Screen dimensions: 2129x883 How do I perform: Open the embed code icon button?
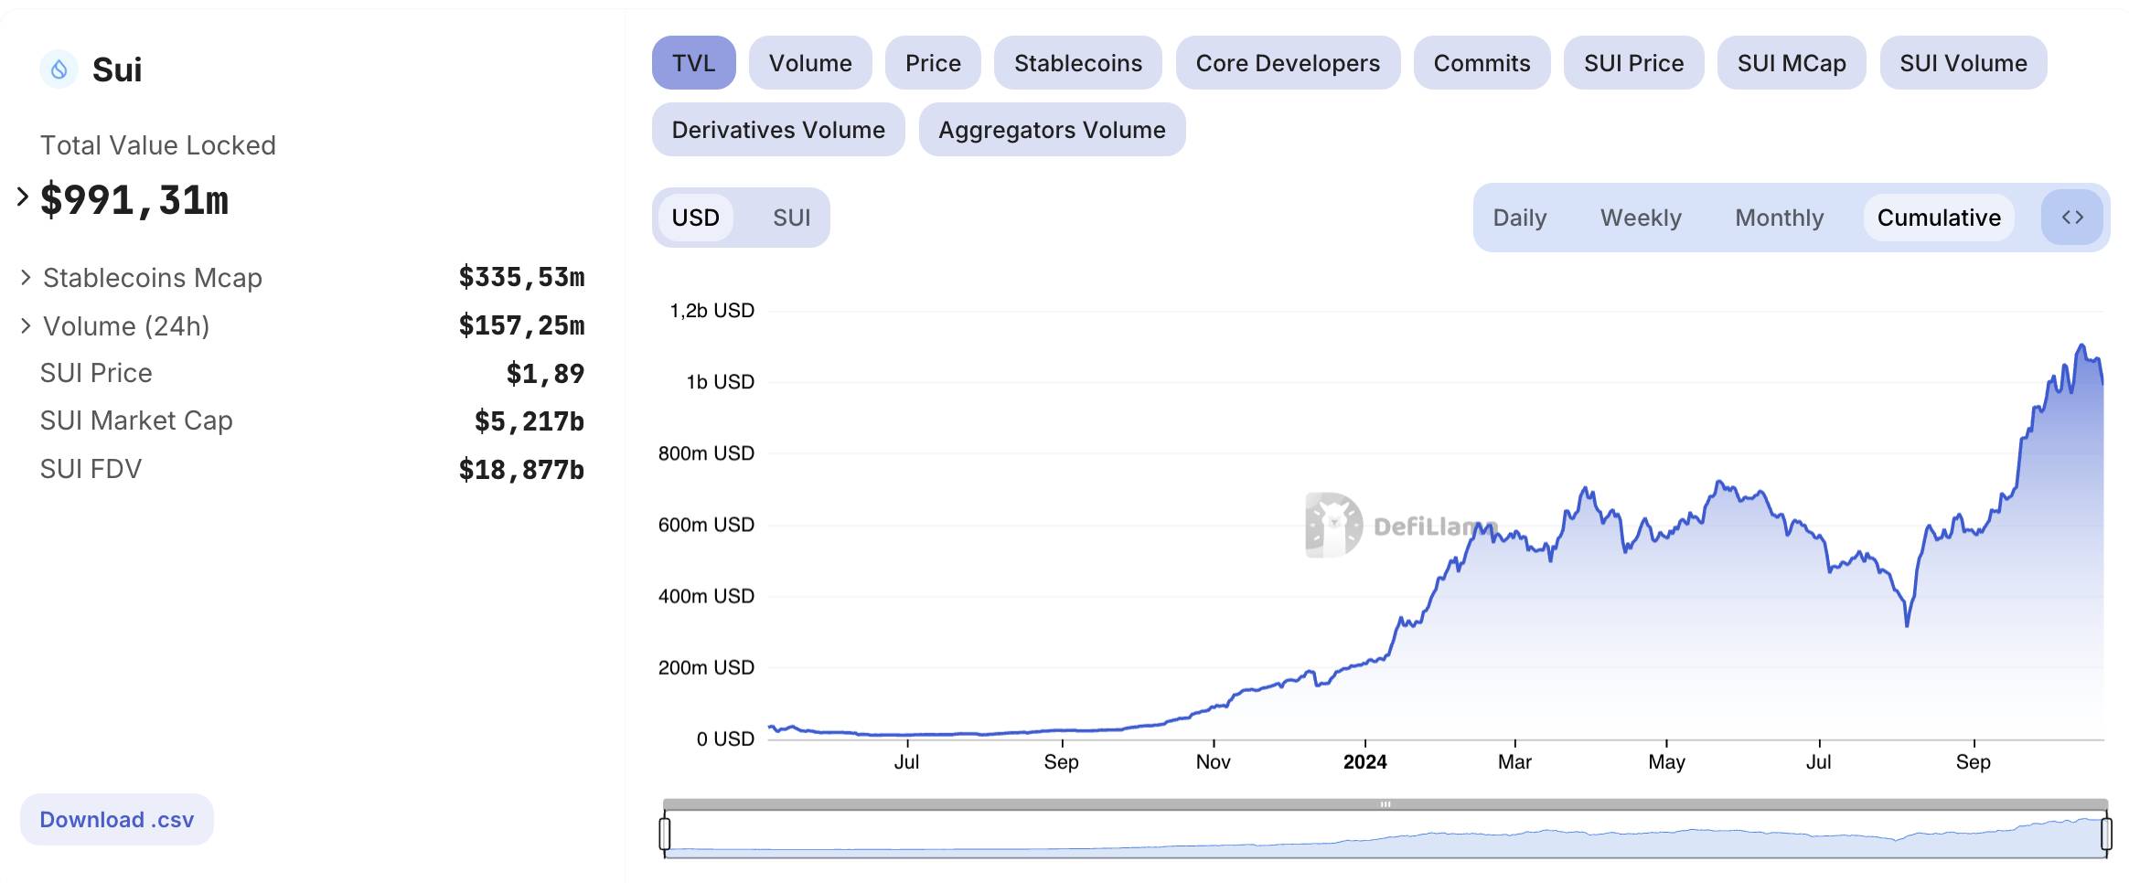point(2072,218)
